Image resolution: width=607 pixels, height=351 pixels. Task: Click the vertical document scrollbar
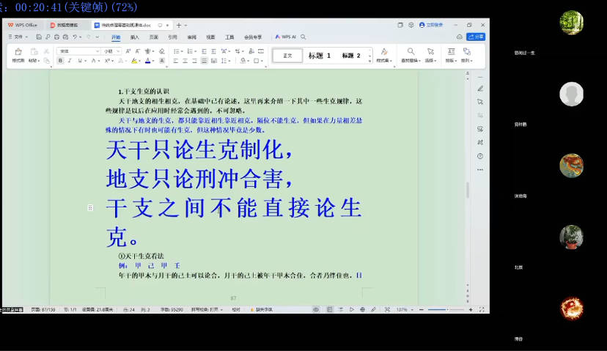pyautogui.click(x=468, y=189)
